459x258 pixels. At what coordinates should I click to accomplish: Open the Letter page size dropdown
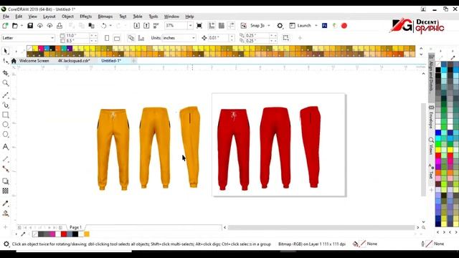(52, 38)
